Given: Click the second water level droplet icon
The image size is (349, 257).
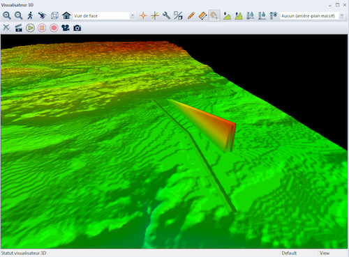Looking at the screenshot, I should (x=262, y=16).
